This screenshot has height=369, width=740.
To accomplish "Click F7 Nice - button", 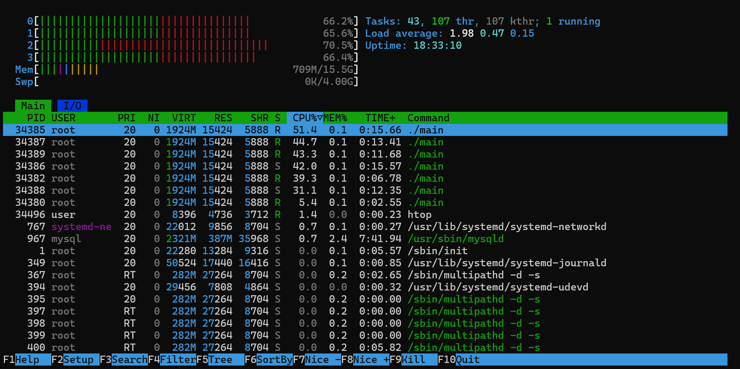I will [x=317, y=360].
